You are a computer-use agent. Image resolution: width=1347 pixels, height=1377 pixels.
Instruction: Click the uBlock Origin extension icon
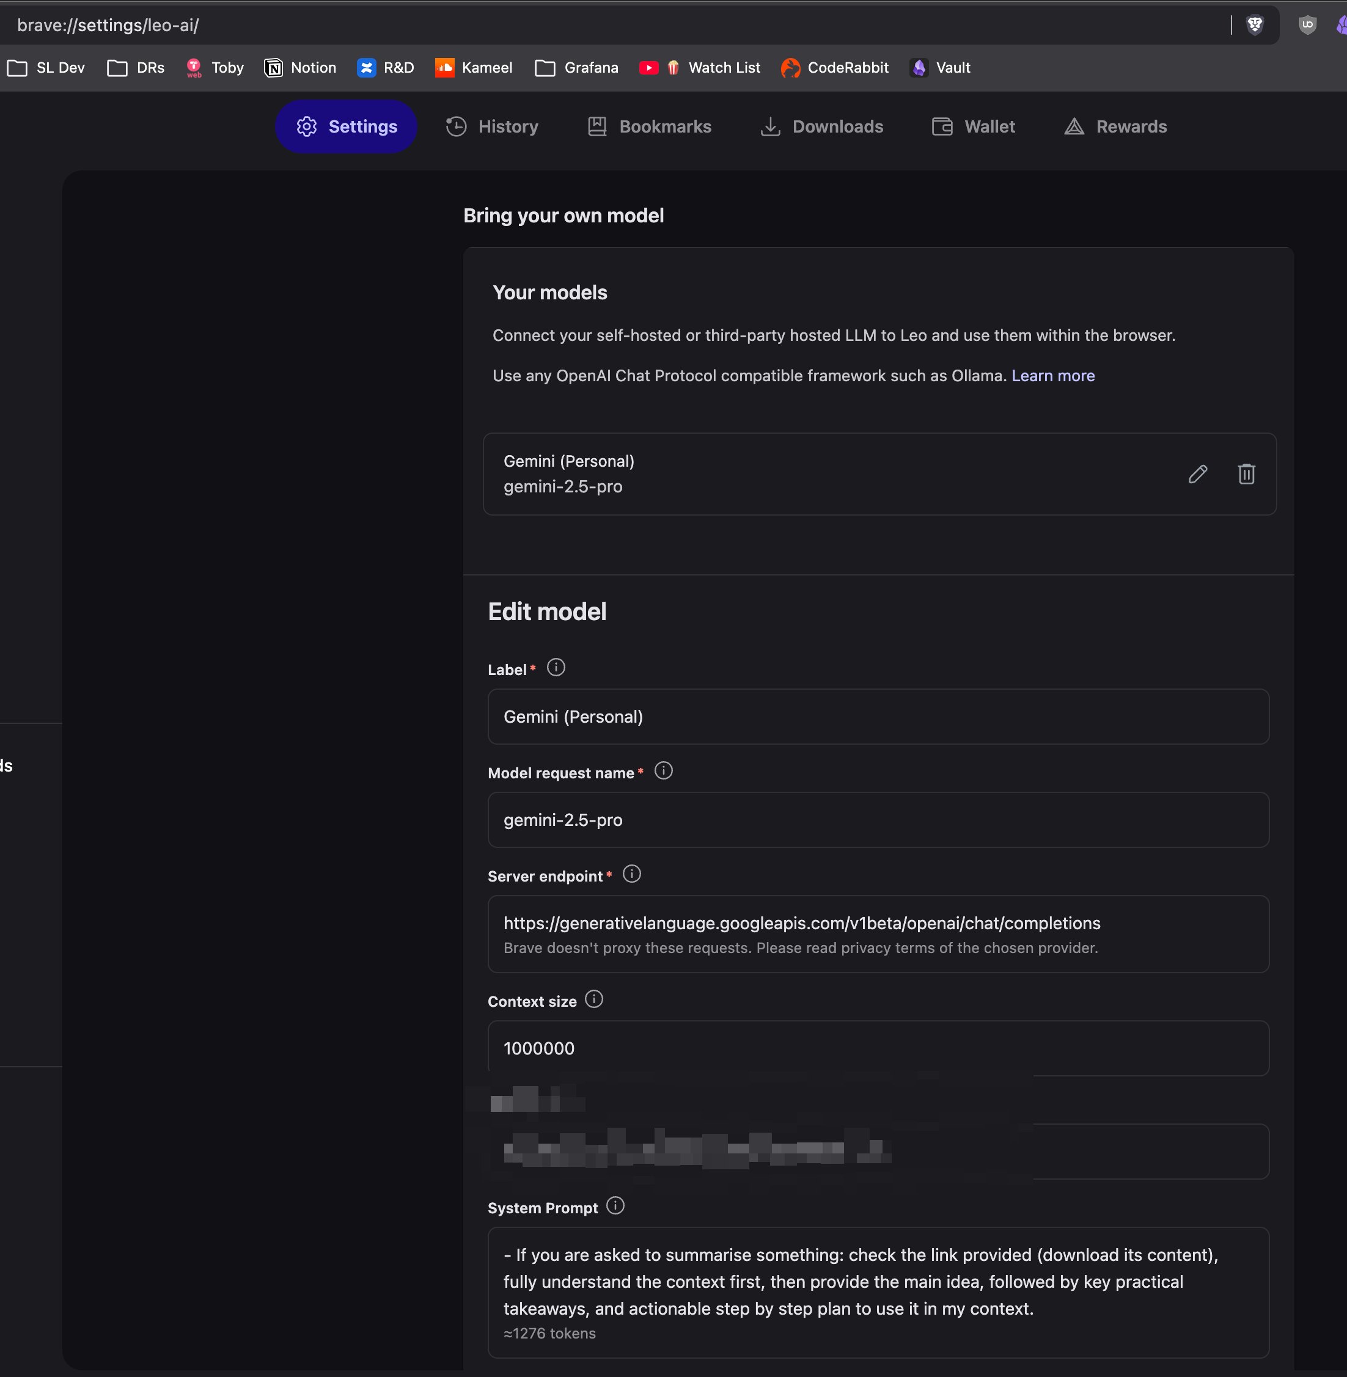(x=1307, y=26)
